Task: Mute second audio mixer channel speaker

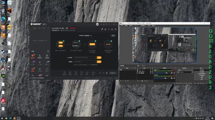Action: tap(172, 78)
